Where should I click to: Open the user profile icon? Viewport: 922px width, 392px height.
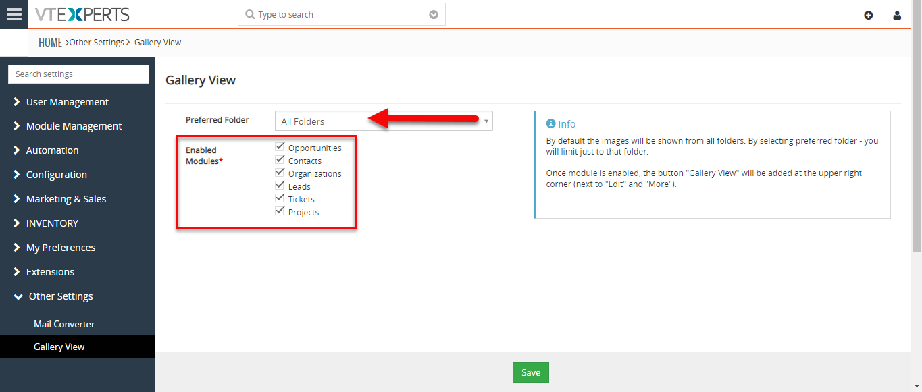click(897, 15)
